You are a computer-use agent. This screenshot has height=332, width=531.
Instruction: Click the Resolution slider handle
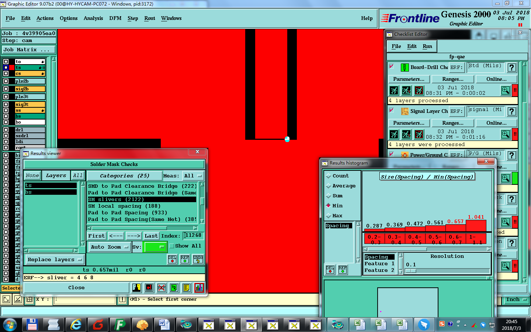coord(411,271)
